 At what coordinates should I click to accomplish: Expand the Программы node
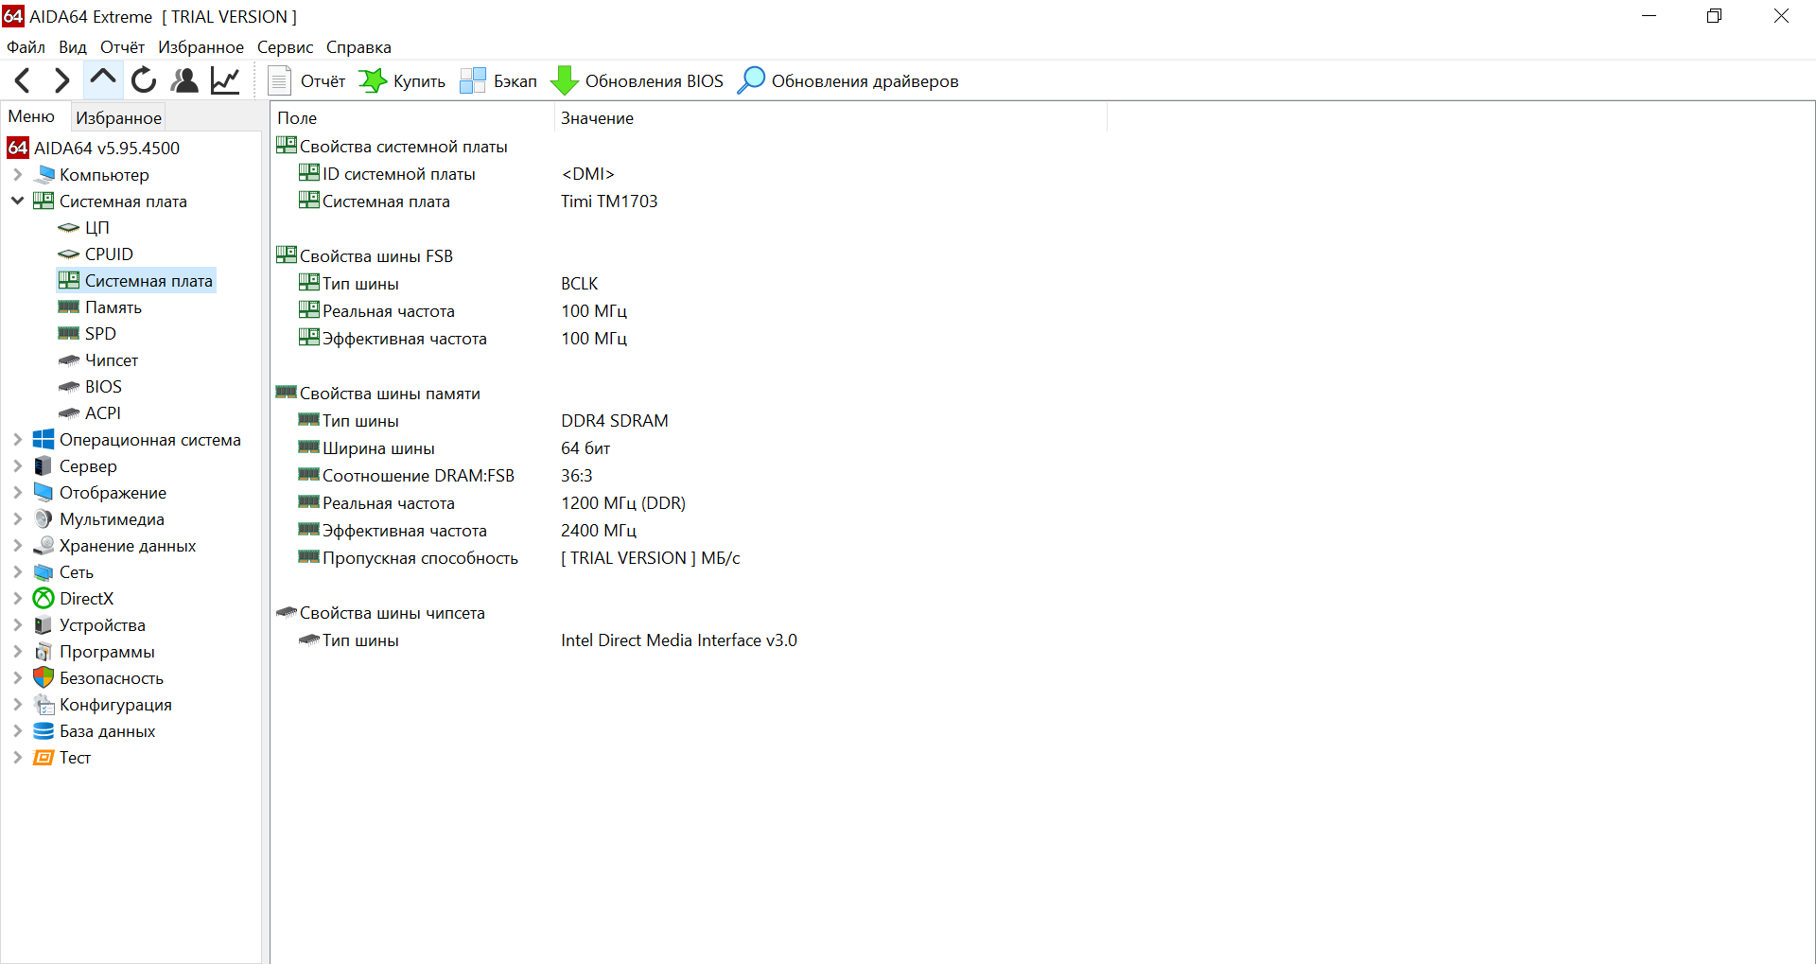pos(17,651)
